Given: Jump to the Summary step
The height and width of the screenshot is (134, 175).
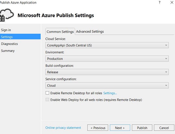Looking at the screenshot, I should coord(8,51).
